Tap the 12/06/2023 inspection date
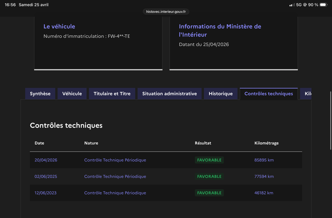The width and height of the screenshot is (332, 218). (46, 193)
